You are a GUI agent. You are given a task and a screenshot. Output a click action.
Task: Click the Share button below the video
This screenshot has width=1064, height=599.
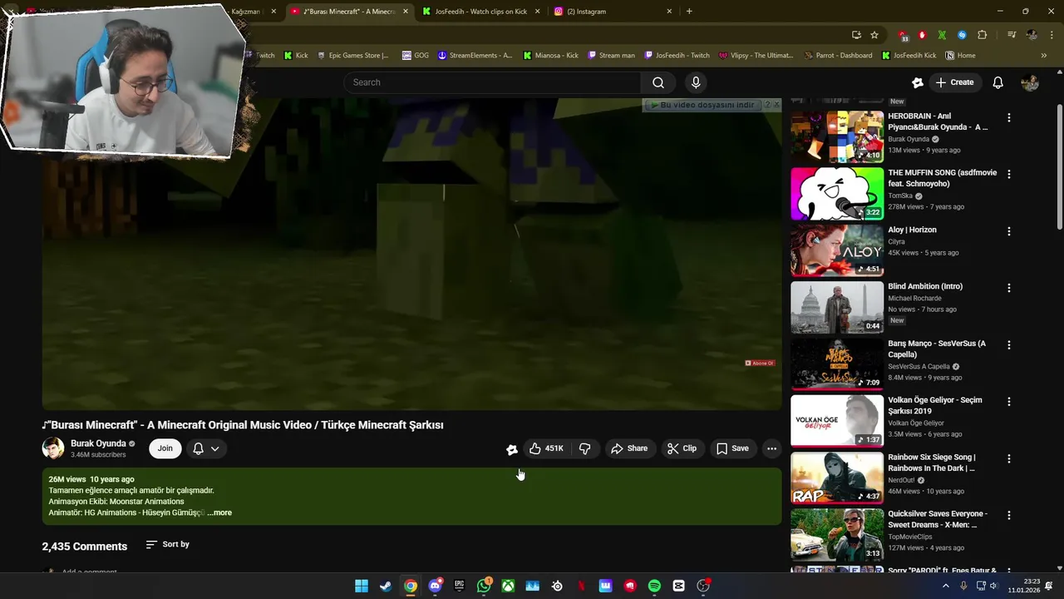click(629, 448)
